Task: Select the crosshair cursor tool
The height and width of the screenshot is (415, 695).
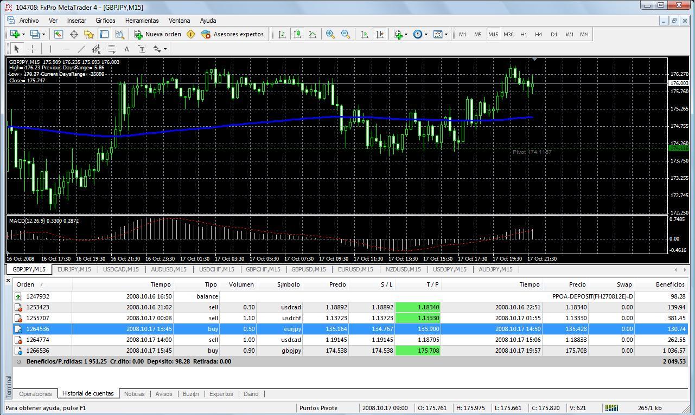Action: coord(33,49)
